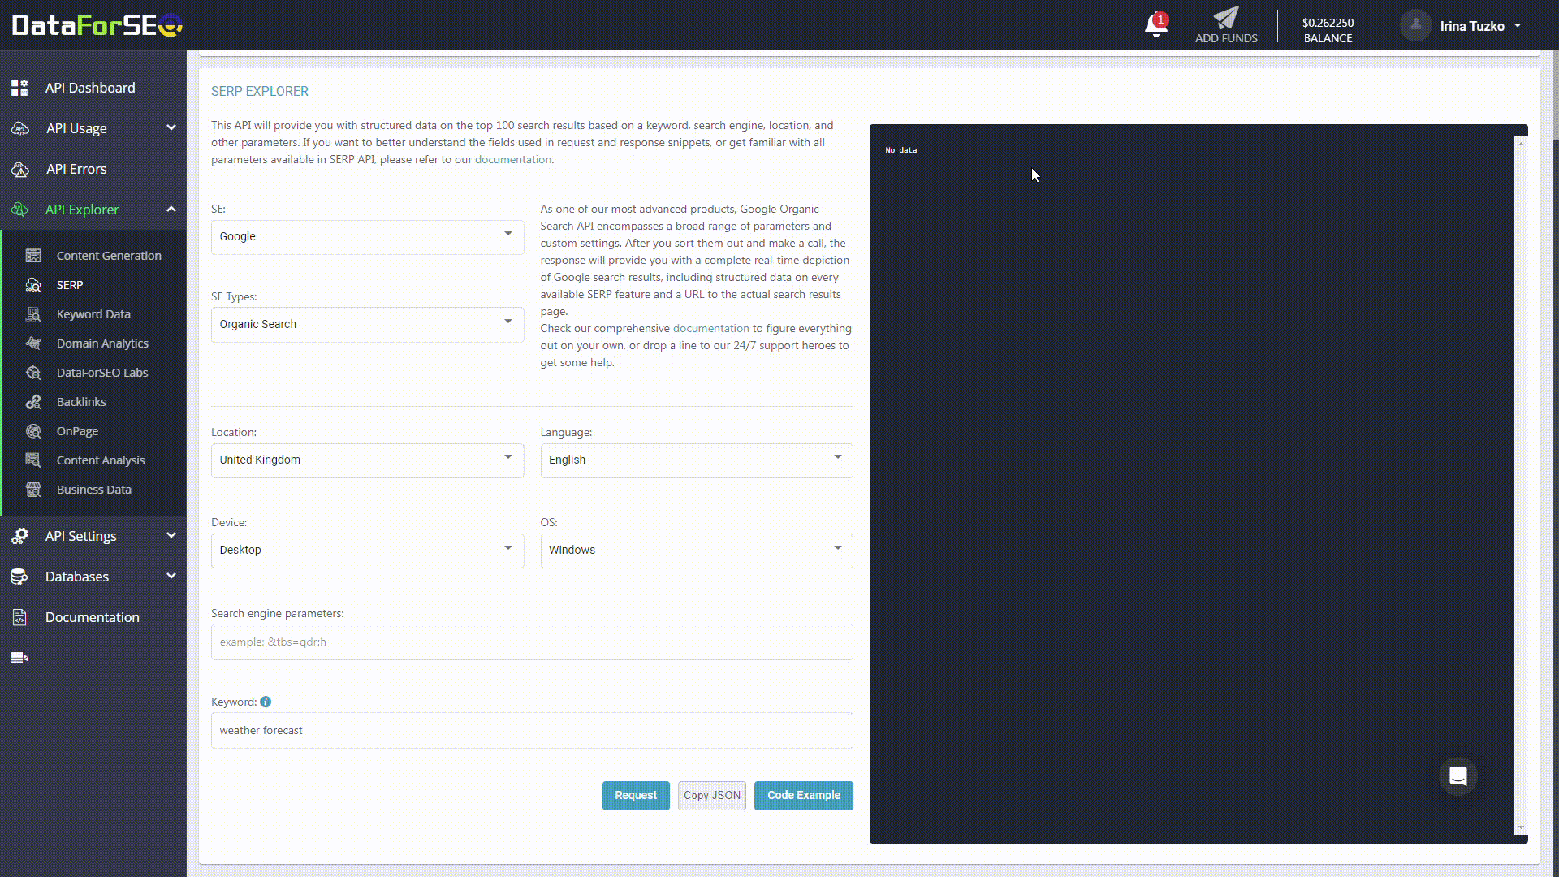Expand the Databases menu chevron
Image resolution: width=1559 pixels, height=877 pixels.
[x=171, y=576]
